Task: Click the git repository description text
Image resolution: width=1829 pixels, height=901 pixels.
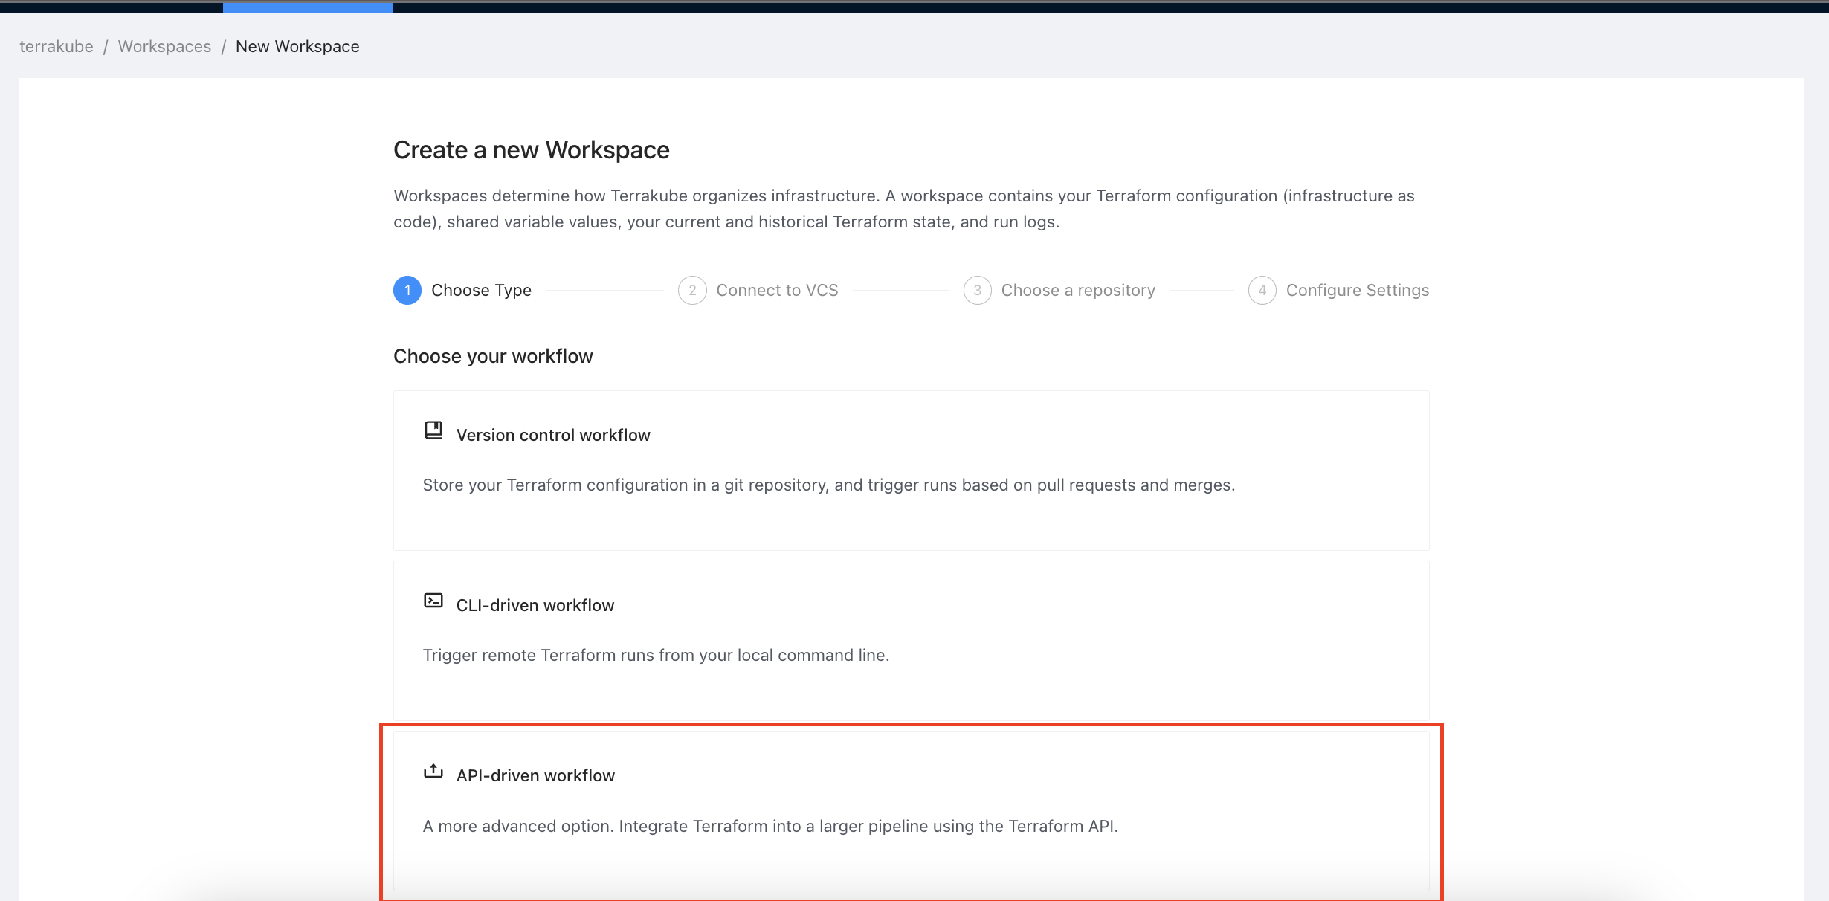Action: point(828,485)
